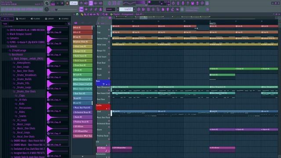This screenshot has width=281, height=158.
Task: Collapse the Bass track group
Action: pyautogui.click(x=107, y=84)
